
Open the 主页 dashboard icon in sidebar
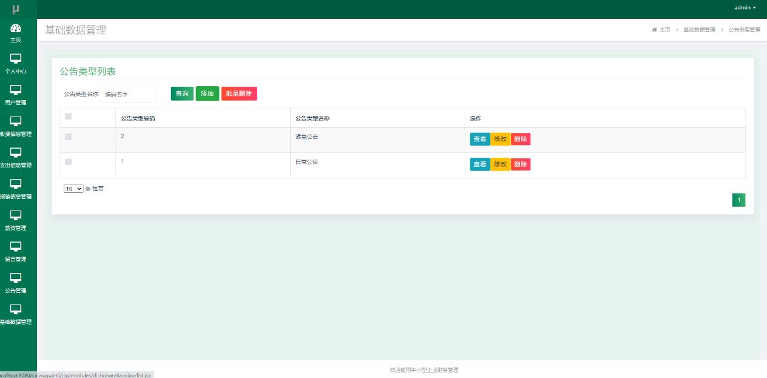pyautogui.click(x=16, y=28)
